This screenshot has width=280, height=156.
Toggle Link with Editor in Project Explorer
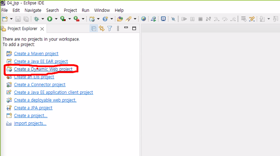[x=102, y=28]
